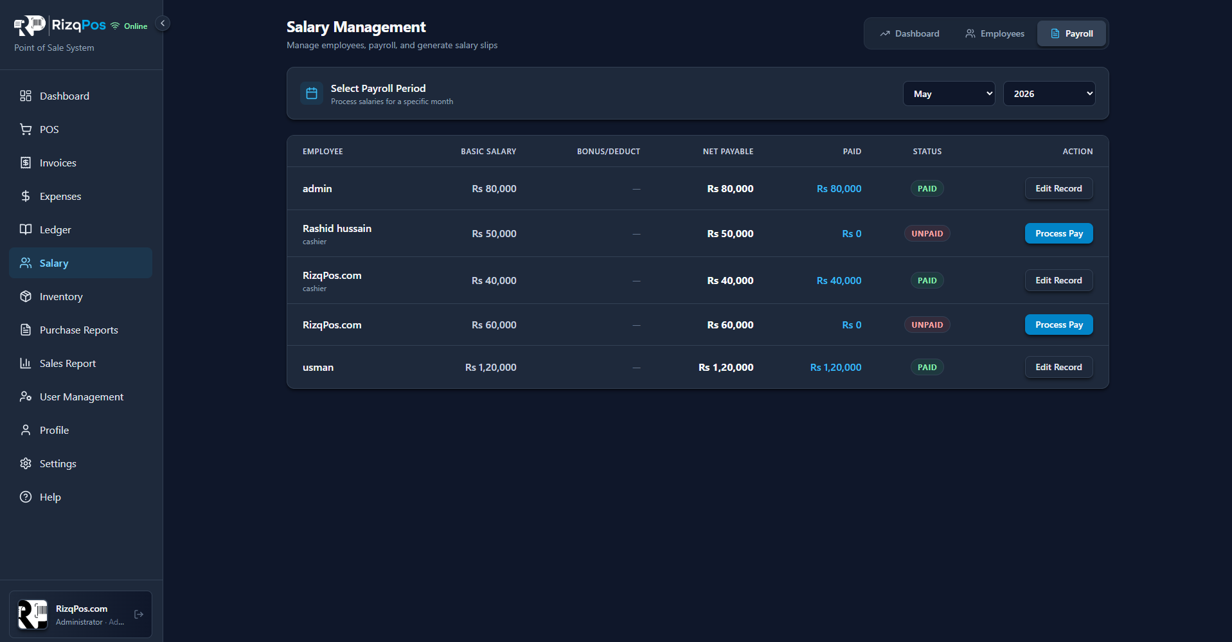Click the Dashboard grid icon in sidebar
Image resolution: width=1232 pixels, height=642 pixels.
(x=26, y=96)
